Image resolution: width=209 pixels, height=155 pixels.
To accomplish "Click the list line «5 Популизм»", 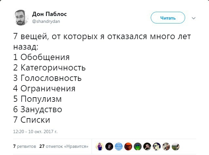I will 37,99.
